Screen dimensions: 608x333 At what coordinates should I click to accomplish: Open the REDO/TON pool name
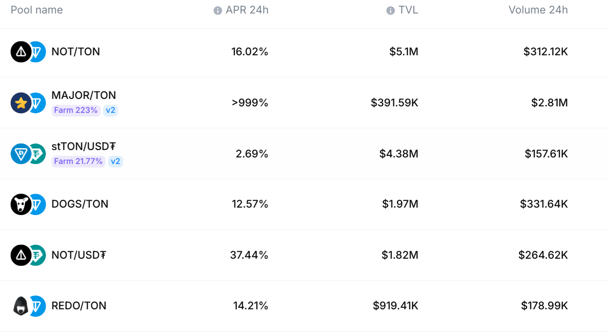(79, 306)
